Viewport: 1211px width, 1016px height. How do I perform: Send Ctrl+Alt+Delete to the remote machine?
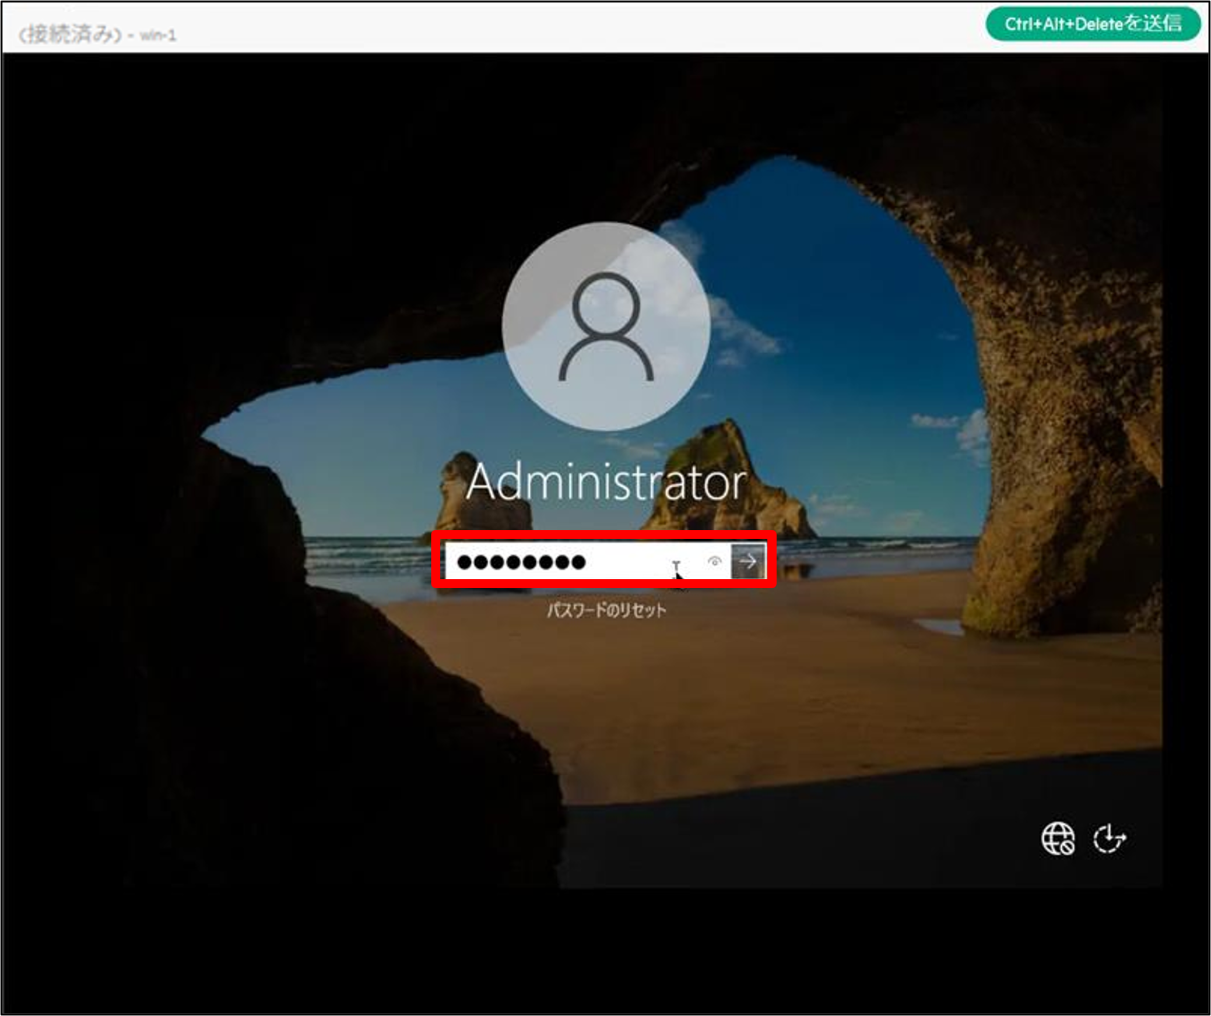coord(1093,24)
